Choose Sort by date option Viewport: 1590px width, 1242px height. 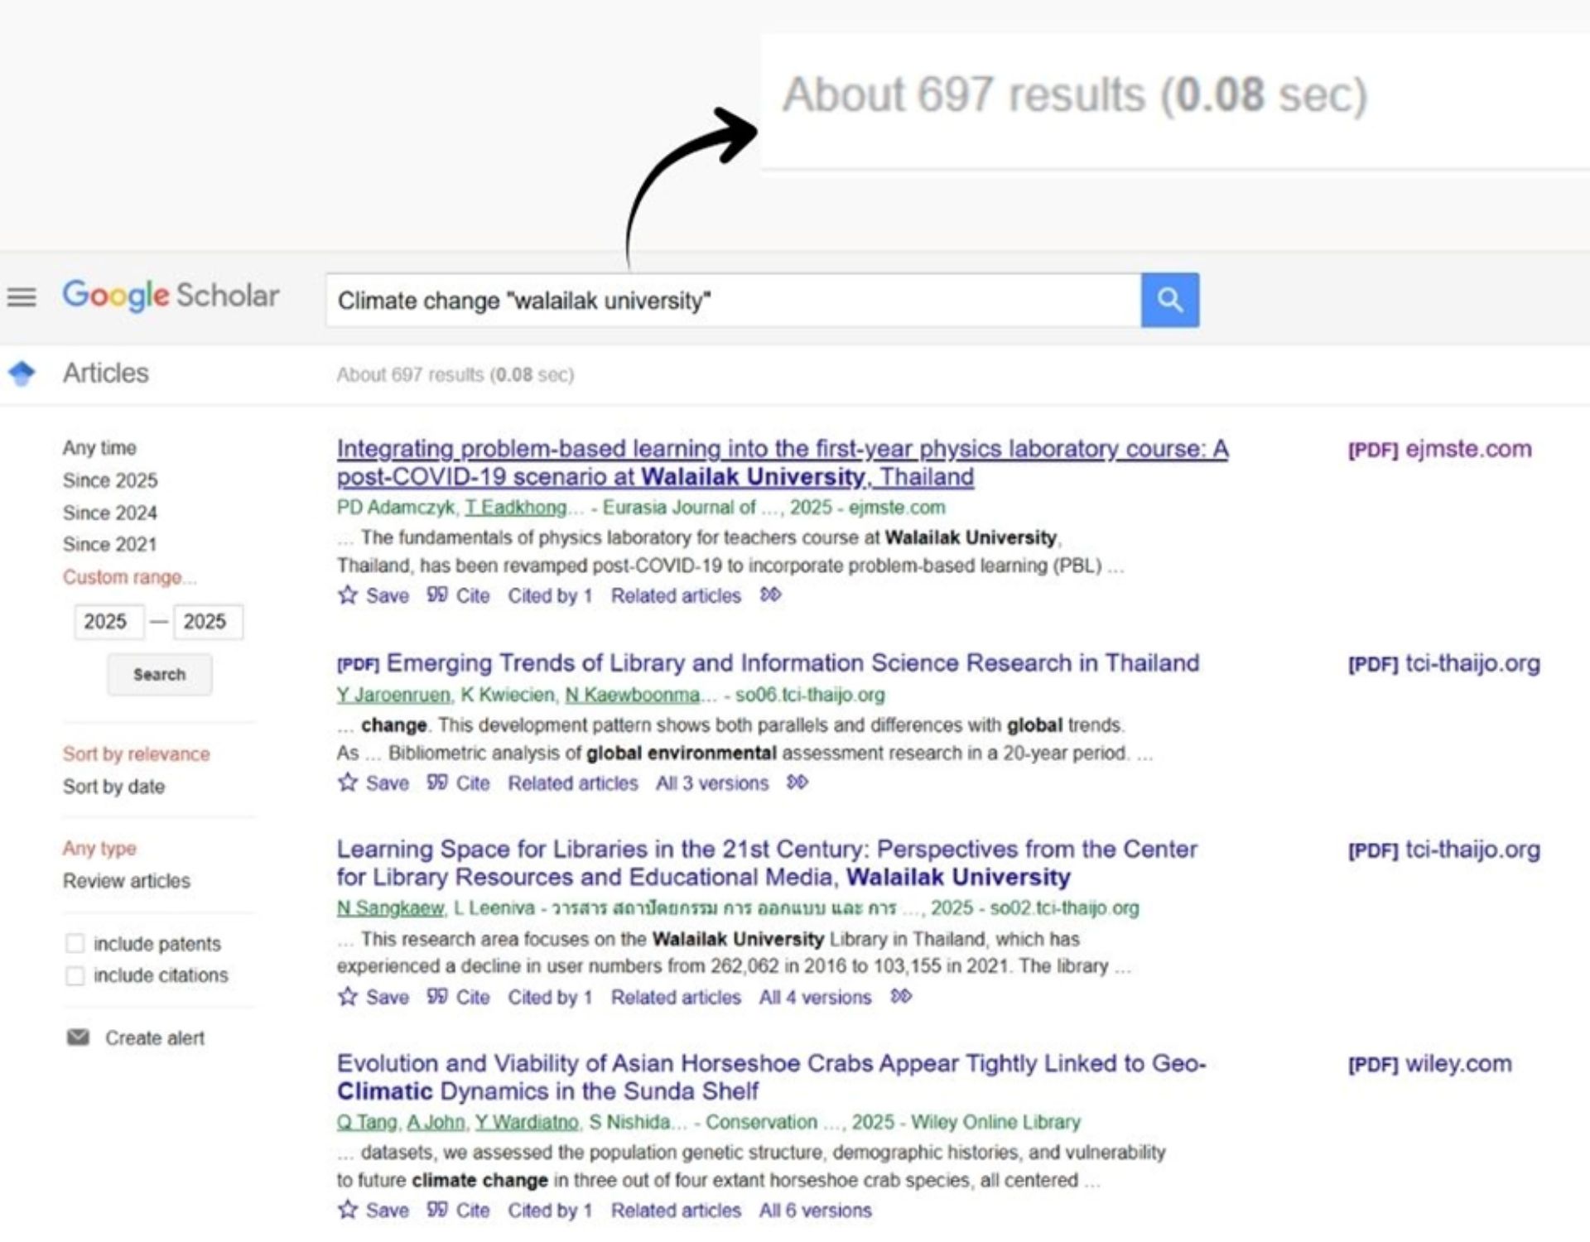coord(113,787)
